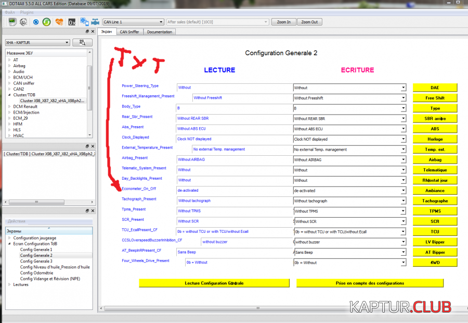
Task: Switch to the CAN Sniffer tab
Action: point(129,32)
